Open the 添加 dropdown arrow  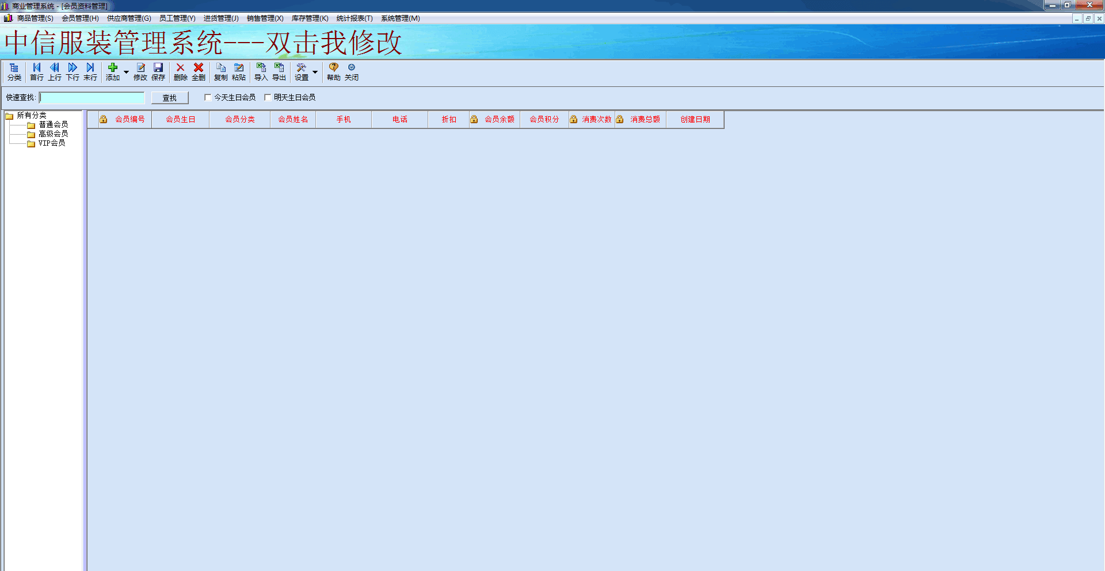127,73
